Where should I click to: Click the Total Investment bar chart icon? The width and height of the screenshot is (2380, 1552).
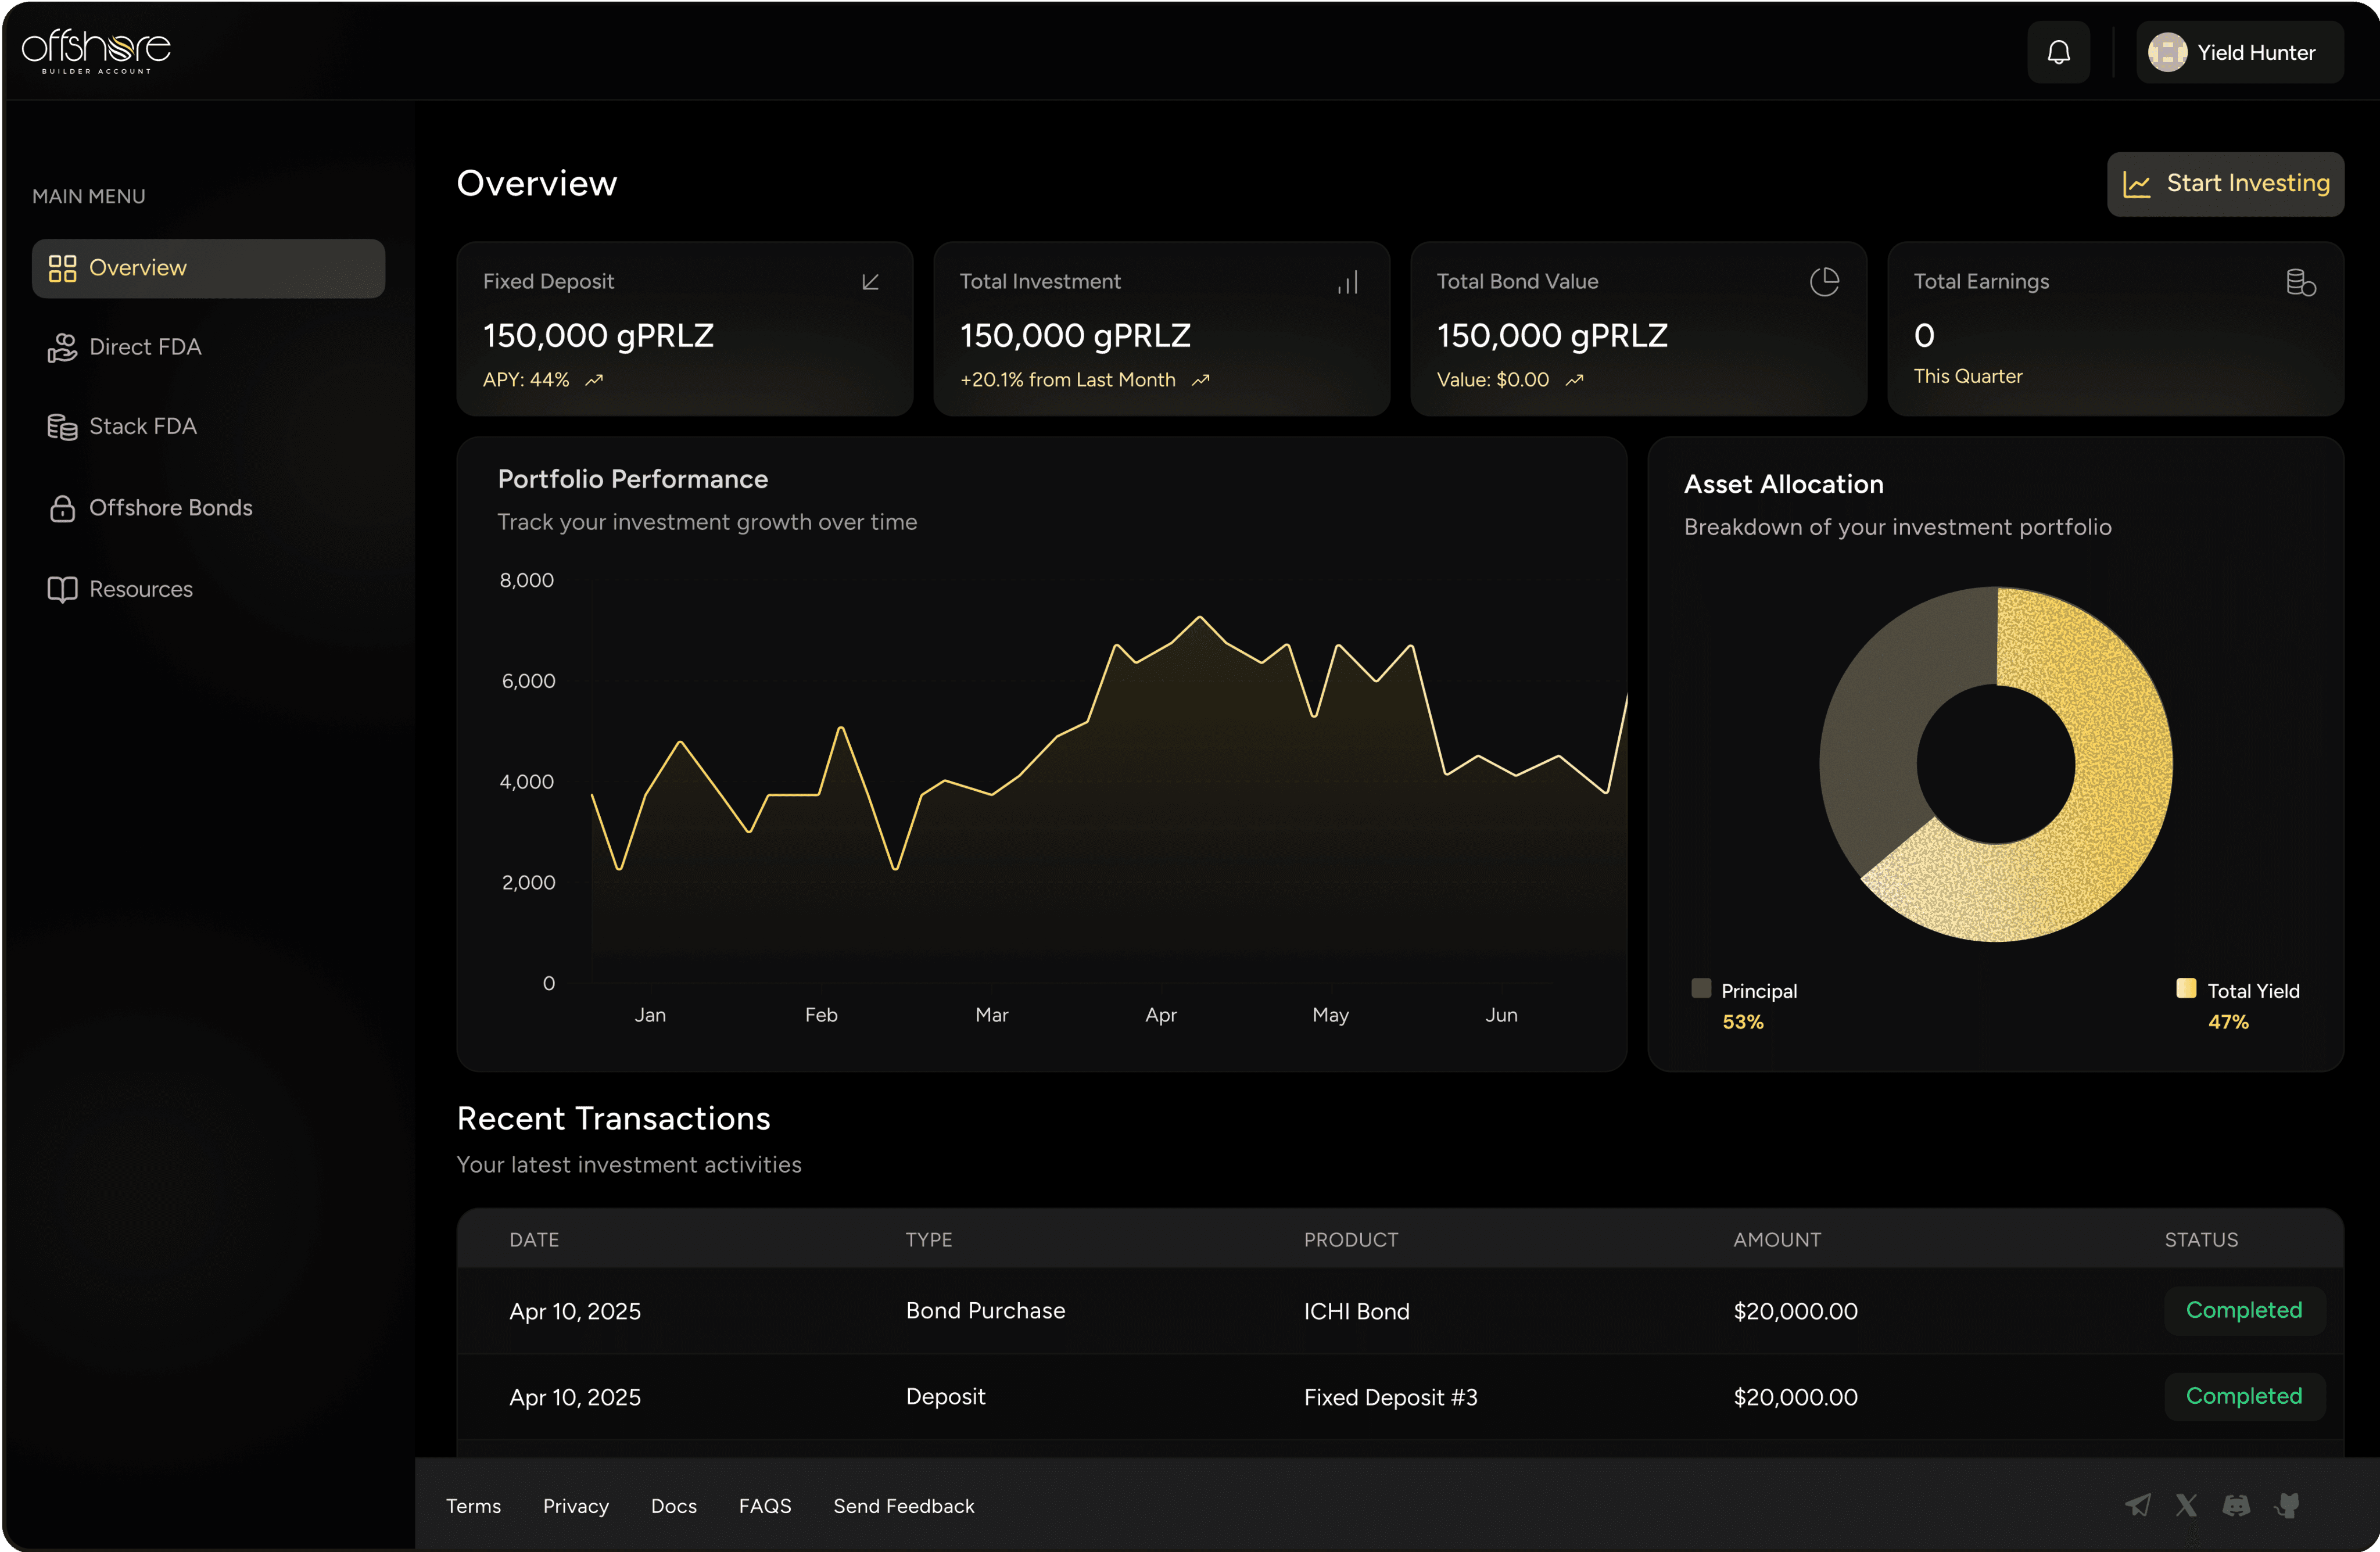tap(1347, 283)
